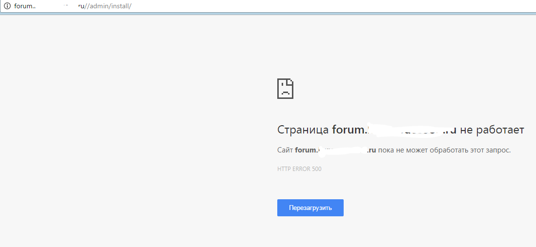Image resolution: width=536 pixels, height=247 pixels.
Task: Click the word 'Сайт' in the description
Action: 285,150
